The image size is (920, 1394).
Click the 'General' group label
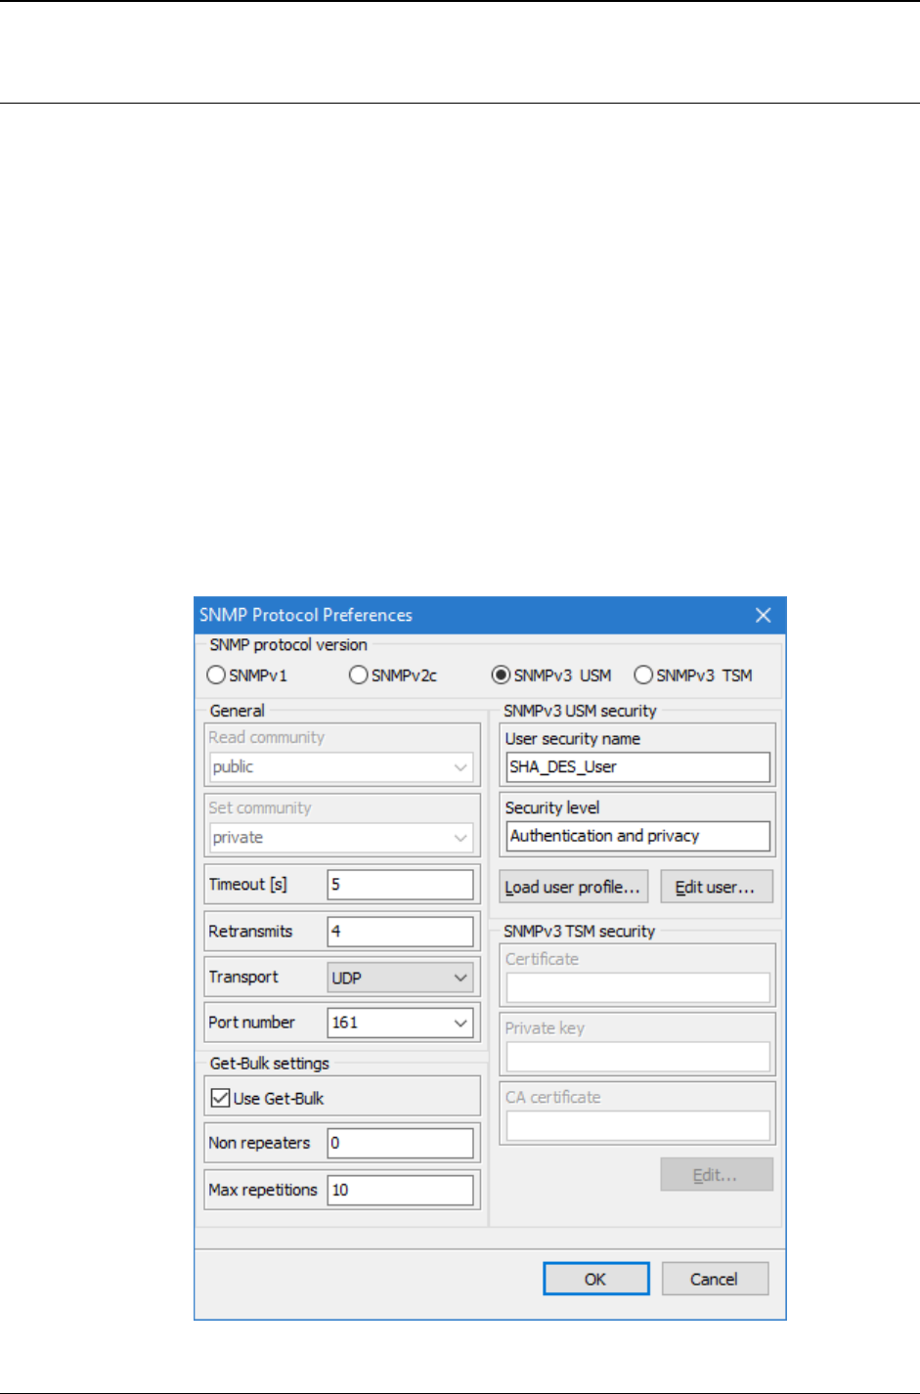point(238,711)
